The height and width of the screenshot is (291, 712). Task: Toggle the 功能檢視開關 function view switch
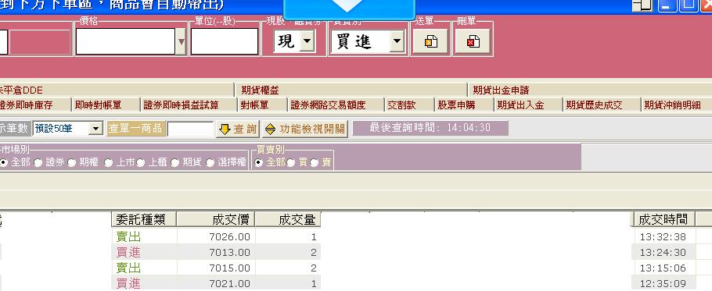pos(305,129)
